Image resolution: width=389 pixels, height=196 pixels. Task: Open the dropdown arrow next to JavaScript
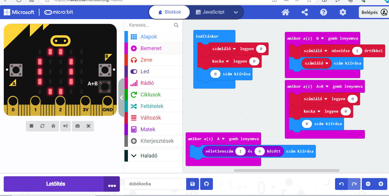coord(236,12)
